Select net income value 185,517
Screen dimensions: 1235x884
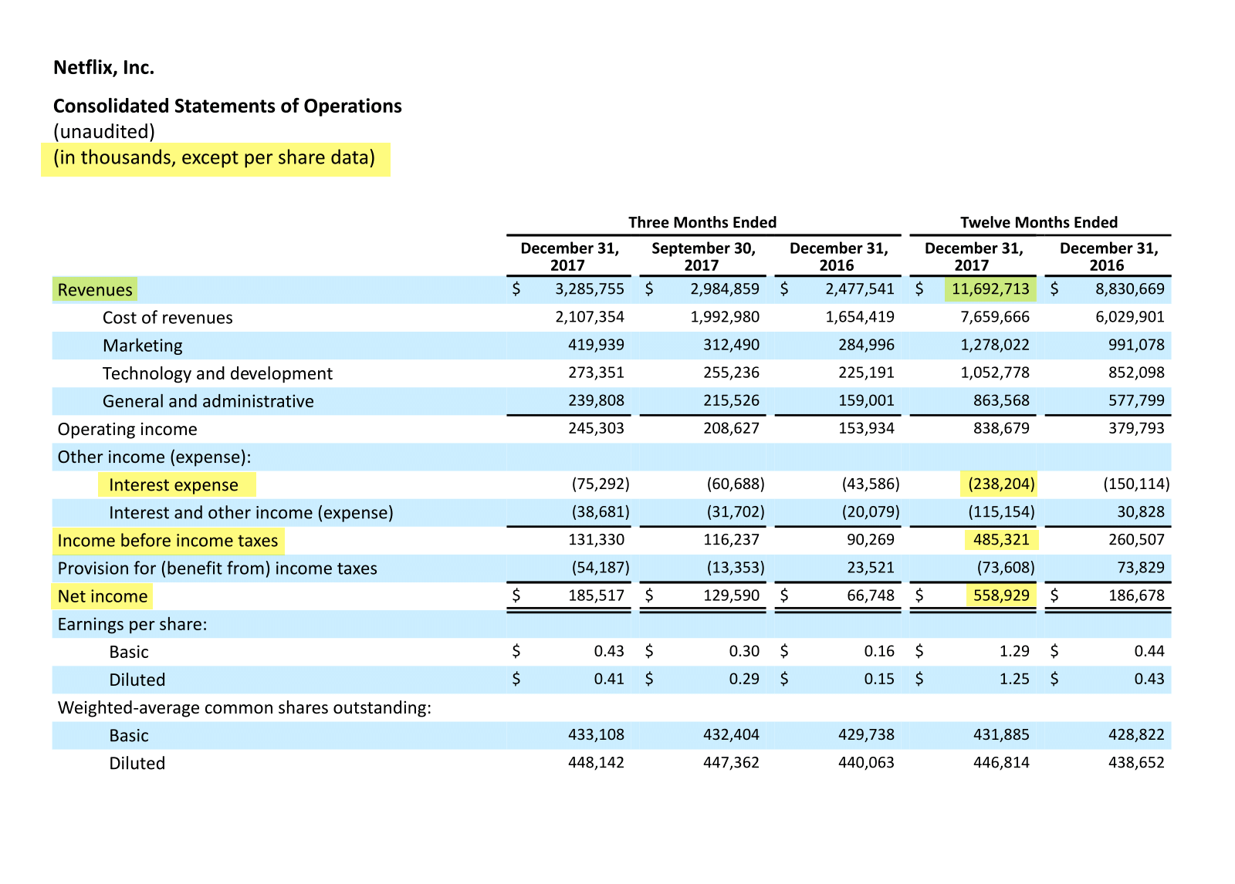(x=597, y=595)
